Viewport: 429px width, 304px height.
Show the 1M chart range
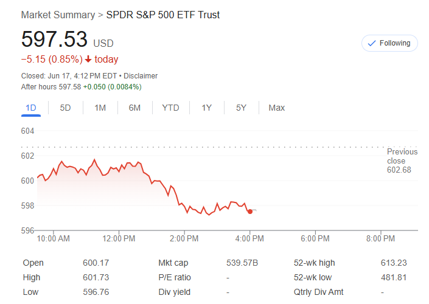tap(100, 108)
